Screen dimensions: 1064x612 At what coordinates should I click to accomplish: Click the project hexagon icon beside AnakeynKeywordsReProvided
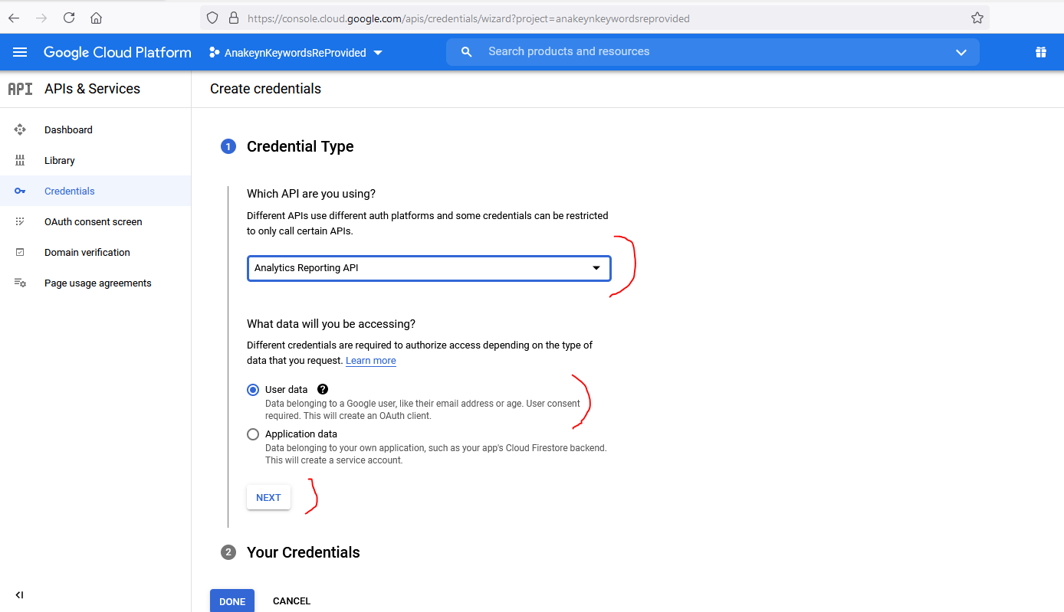click(x=214, y=53)
